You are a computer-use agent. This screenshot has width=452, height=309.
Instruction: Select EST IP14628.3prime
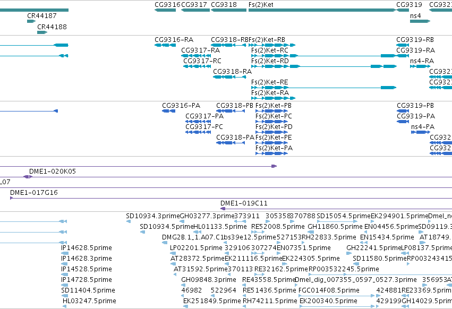(64, 264)
